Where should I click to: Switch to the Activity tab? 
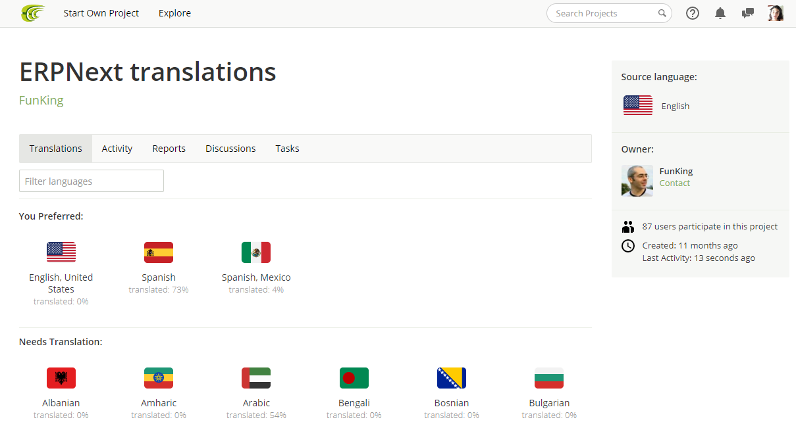point(117,149)
